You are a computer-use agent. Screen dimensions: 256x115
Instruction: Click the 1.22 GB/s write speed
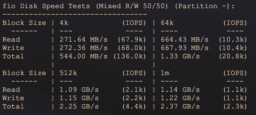pyautogui.click(x=180, y=98)
